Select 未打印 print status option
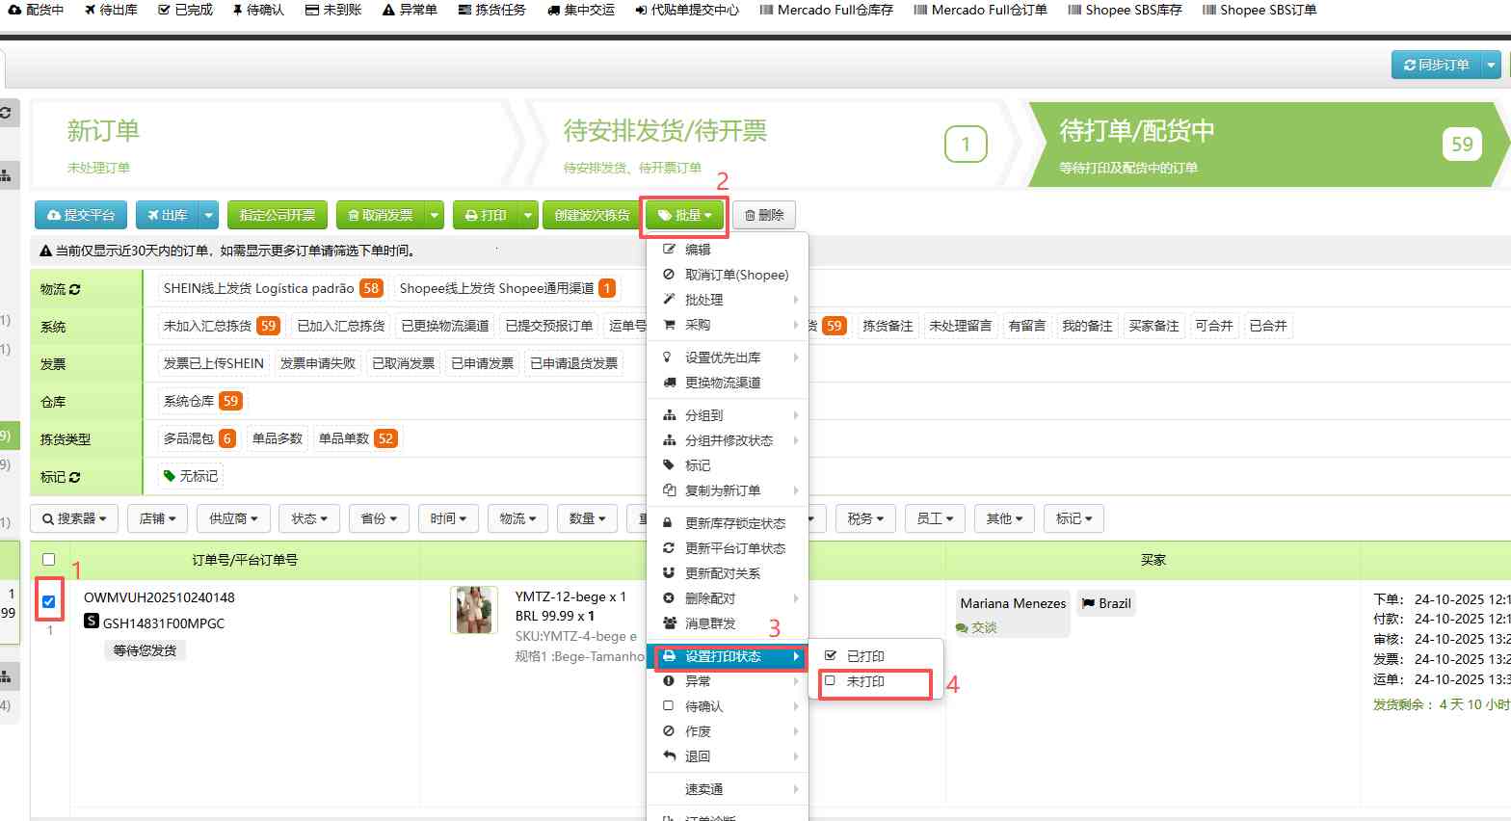This screenshot has width=1511, height=821. (x=864, y=681)
